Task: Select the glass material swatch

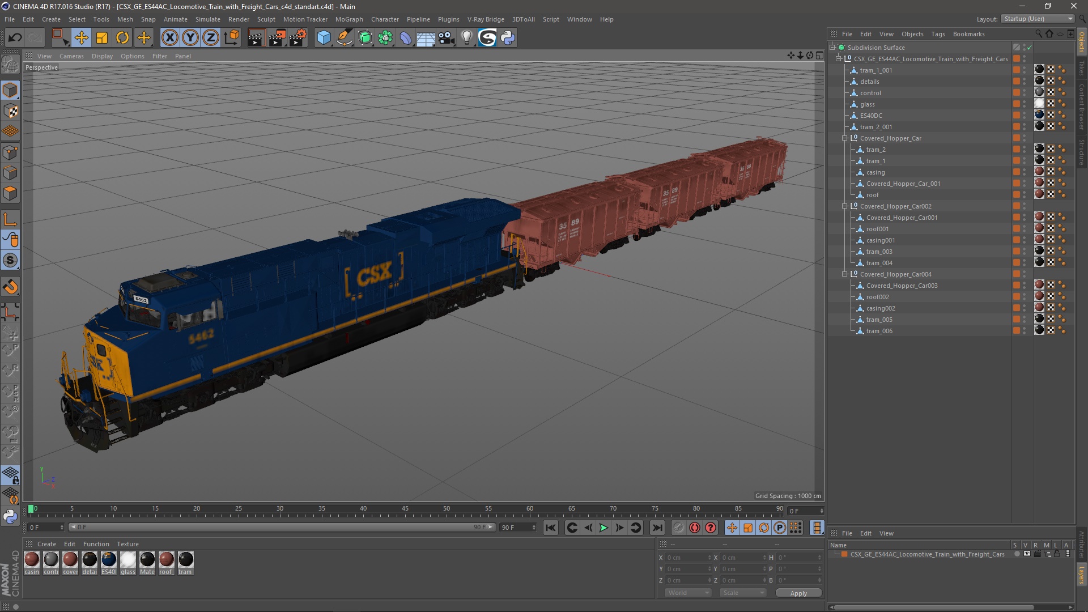Action: tap(128, 560)
